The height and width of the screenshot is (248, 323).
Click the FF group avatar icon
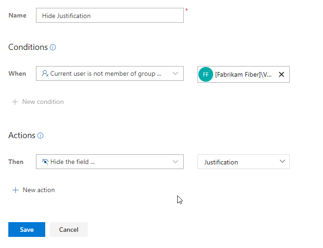click(x=206, y=74)
